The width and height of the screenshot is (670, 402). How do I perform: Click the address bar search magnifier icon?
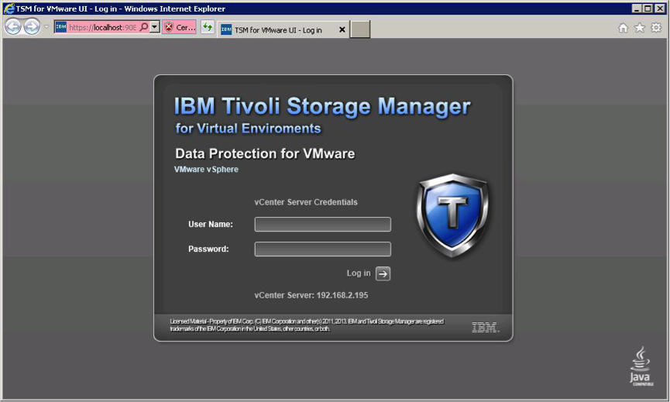tap(144, 27)
